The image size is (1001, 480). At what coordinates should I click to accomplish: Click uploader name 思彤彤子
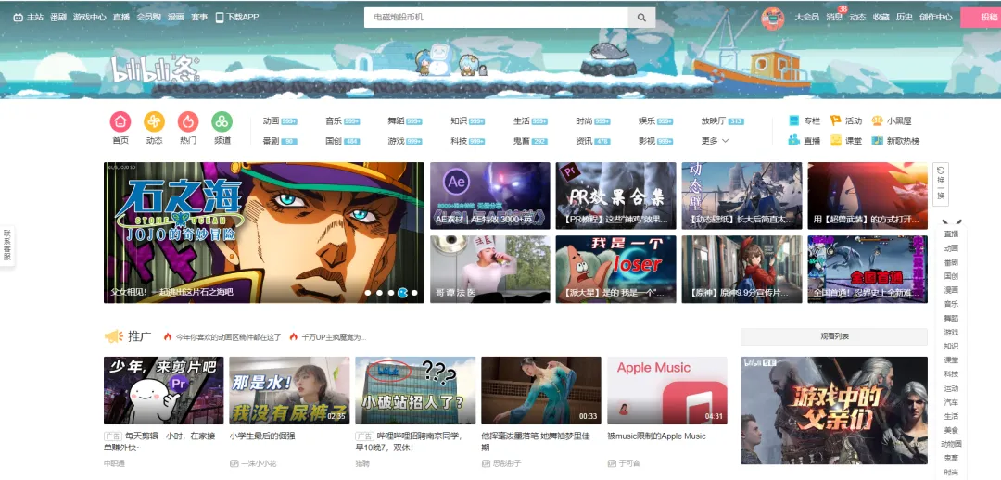[x=506, y=463]
